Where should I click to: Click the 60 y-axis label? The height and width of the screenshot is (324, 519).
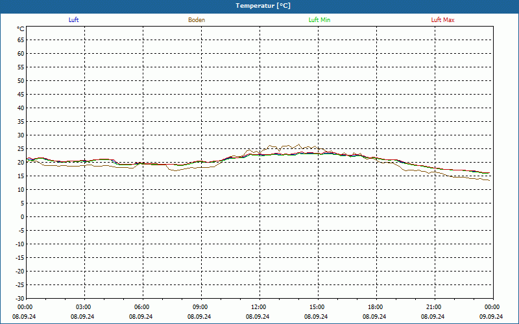[21, 54]
